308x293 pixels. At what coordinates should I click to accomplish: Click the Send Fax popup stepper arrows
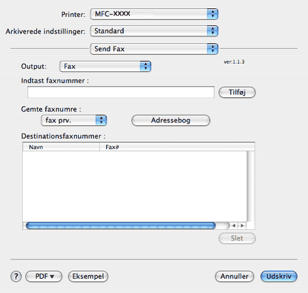[212, 49]
